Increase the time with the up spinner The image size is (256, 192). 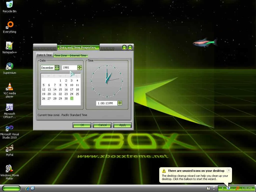[x=120, y=102]
